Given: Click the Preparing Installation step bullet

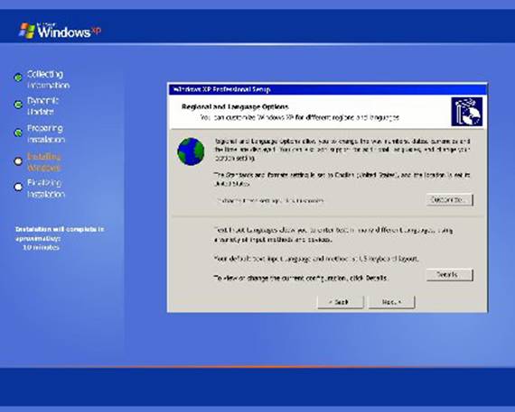Looking at the screenshot, I should click(x=18, y=133).
